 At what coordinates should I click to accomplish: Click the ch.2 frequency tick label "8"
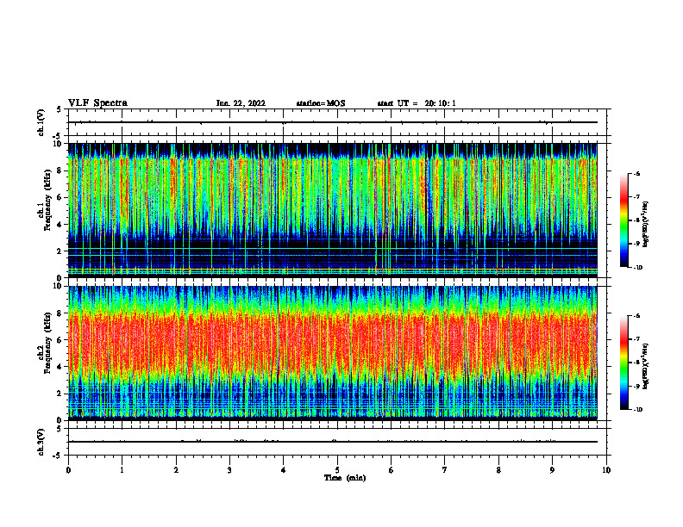click(x=60, y=313)
